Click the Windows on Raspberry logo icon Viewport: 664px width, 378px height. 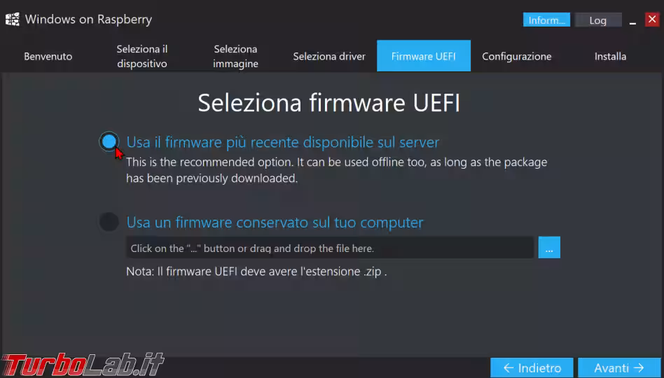[12, 20]
